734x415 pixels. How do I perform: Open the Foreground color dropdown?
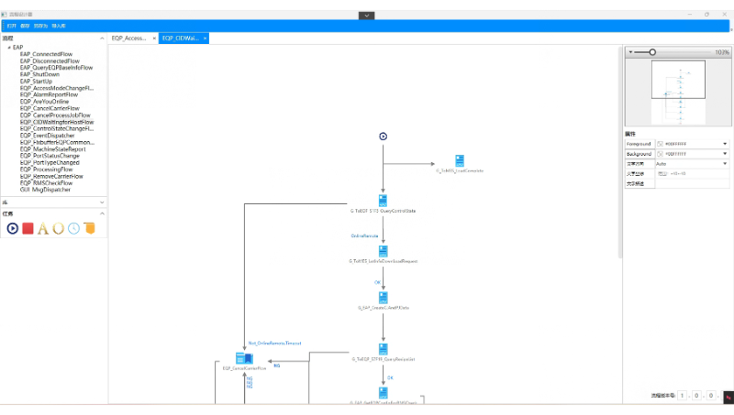[x=725, y=144]
